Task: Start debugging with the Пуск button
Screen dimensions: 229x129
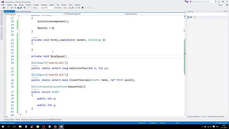Action: [58, 8]
